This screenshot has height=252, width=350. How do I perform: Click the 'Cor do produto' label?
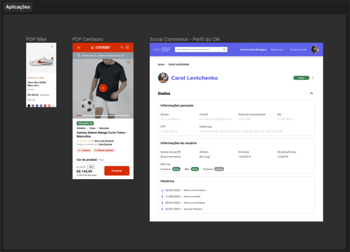(87, 159)
